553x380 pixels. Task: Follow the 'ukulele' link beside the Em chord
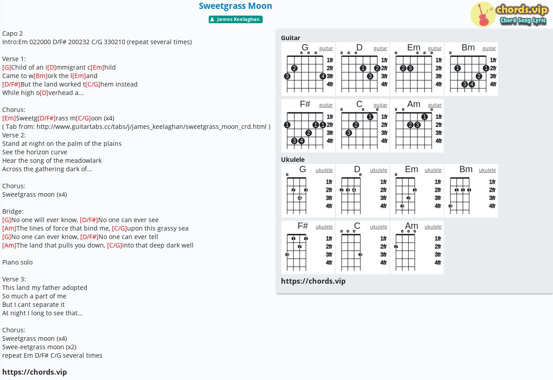click(x=433, y=170)
